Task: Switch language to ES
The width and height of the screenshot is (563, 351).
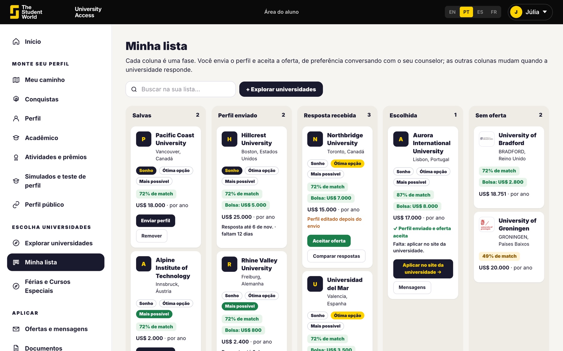Action: pyautogui.click(x=480, y=12)
